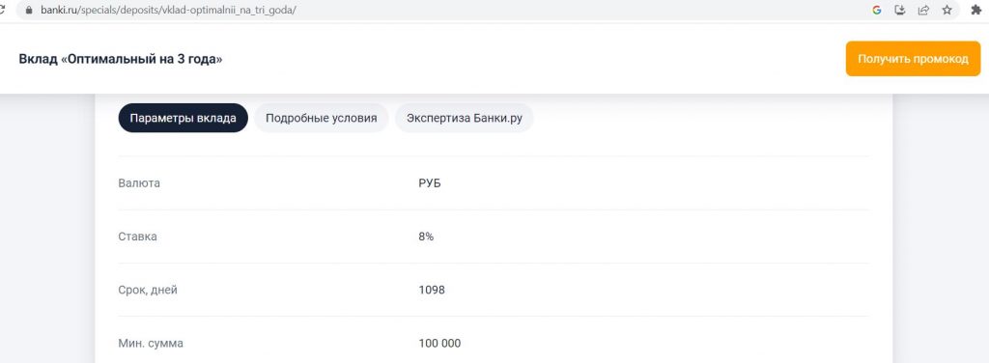The height and width of the screenshot is (363, 989).
Task: Click the Google icon in address bar
Action: [x=876, y=10]
